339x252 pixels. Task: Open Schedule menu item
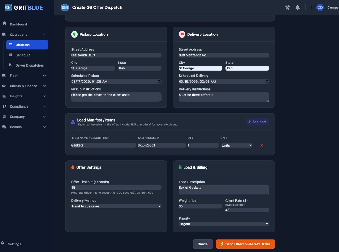point(23,55)
